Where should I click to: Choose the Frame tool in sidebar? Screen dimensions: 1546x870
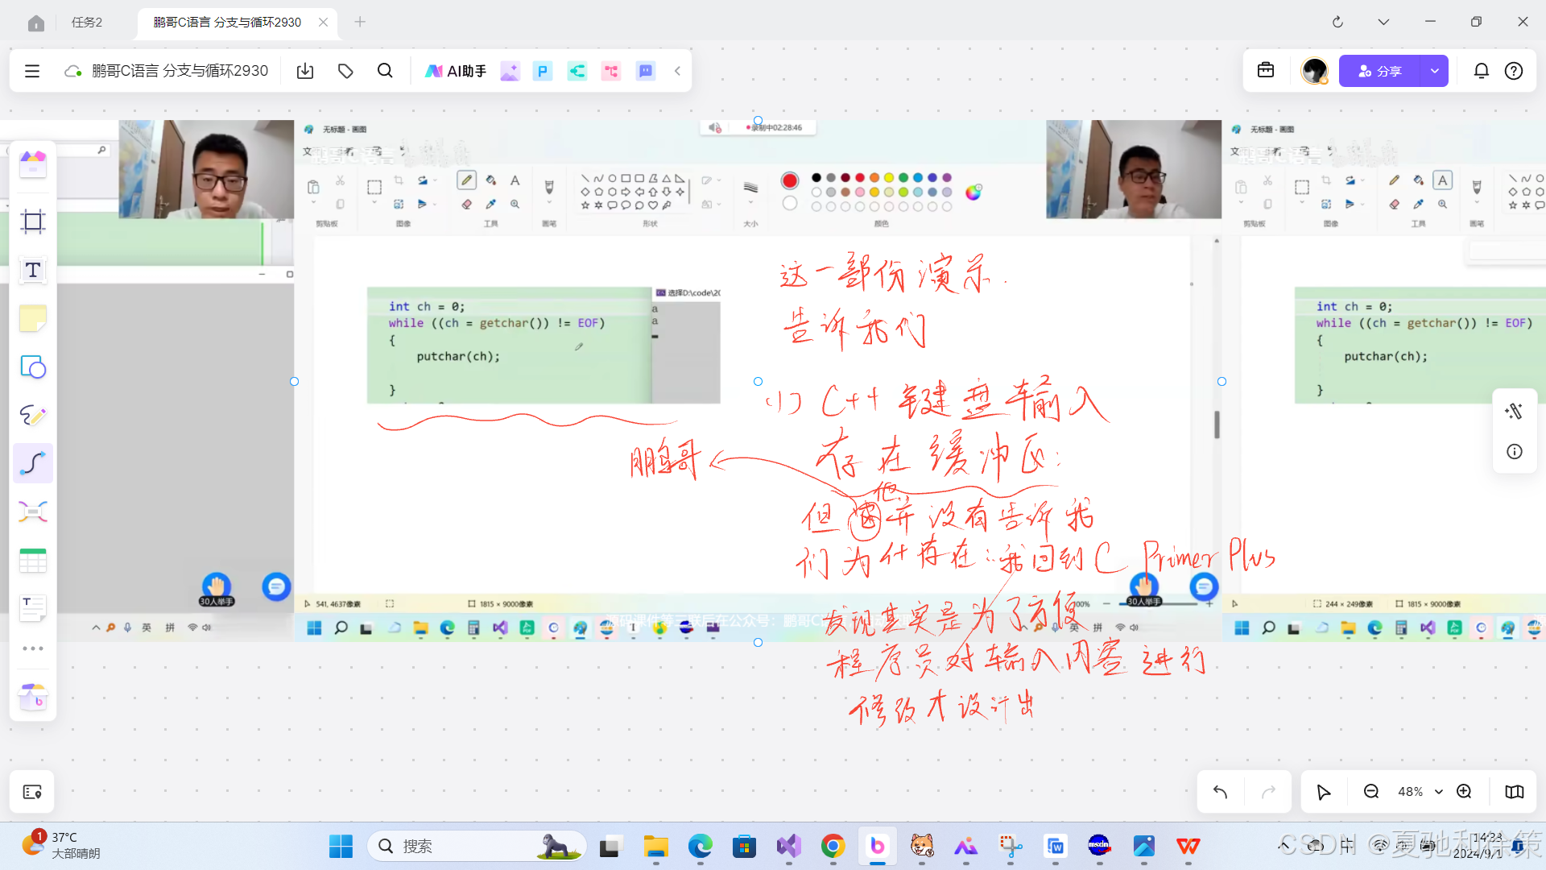(33, 222)
